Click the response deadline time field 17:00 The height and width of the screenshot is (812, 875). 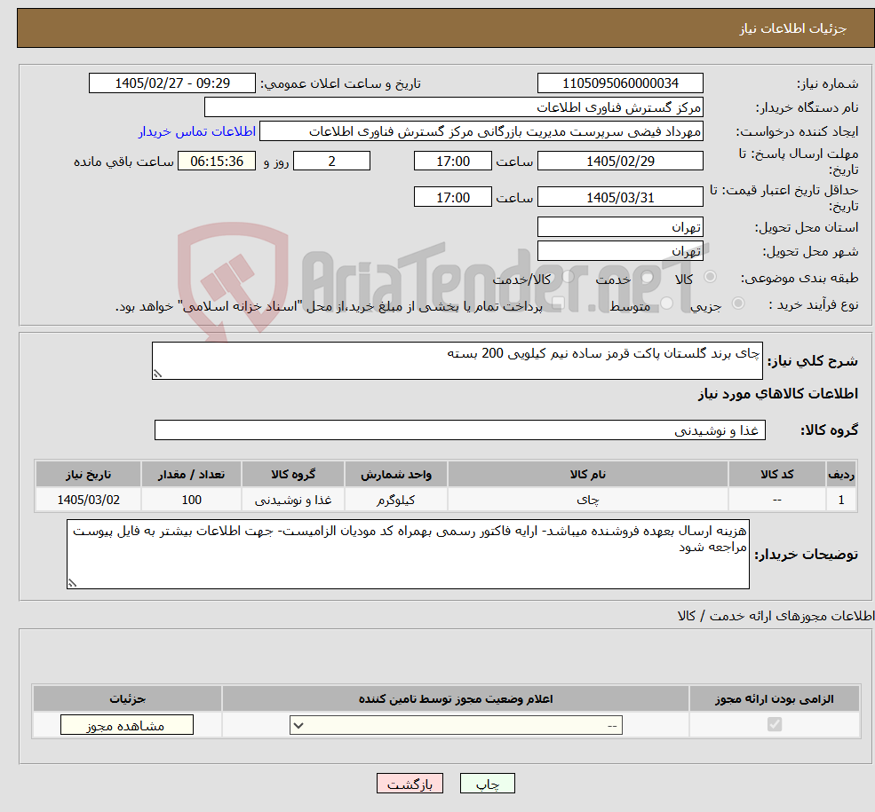[x=452, y=161]
